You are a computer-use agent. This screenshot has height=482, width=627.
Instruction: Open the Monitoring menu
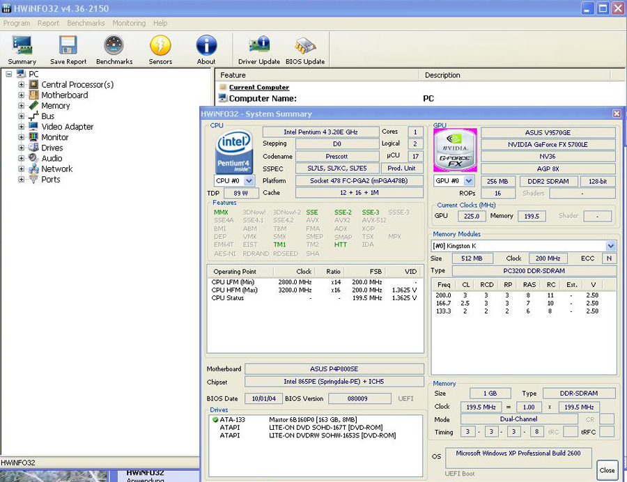pyautogui.click(x=129, y=23)
